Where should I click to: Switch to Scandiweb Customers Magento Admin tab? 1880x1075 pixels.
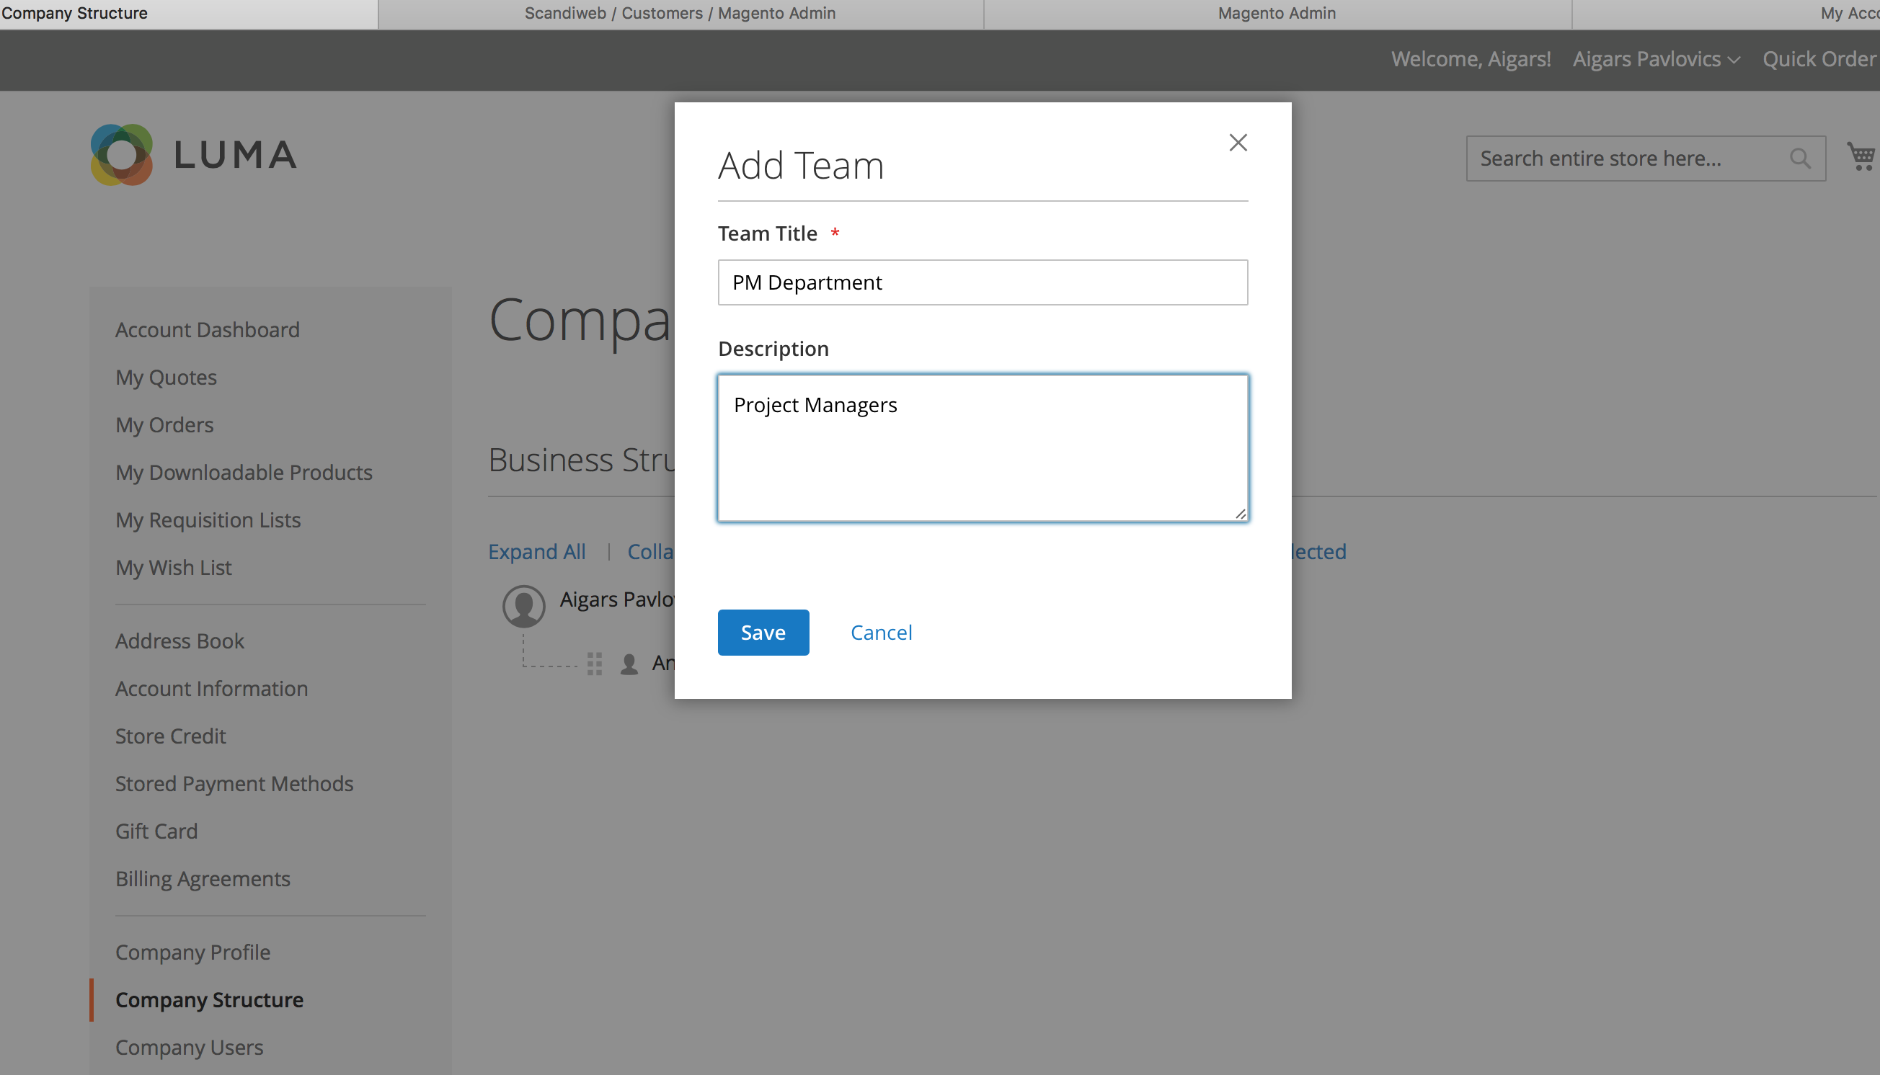point(680,13)
